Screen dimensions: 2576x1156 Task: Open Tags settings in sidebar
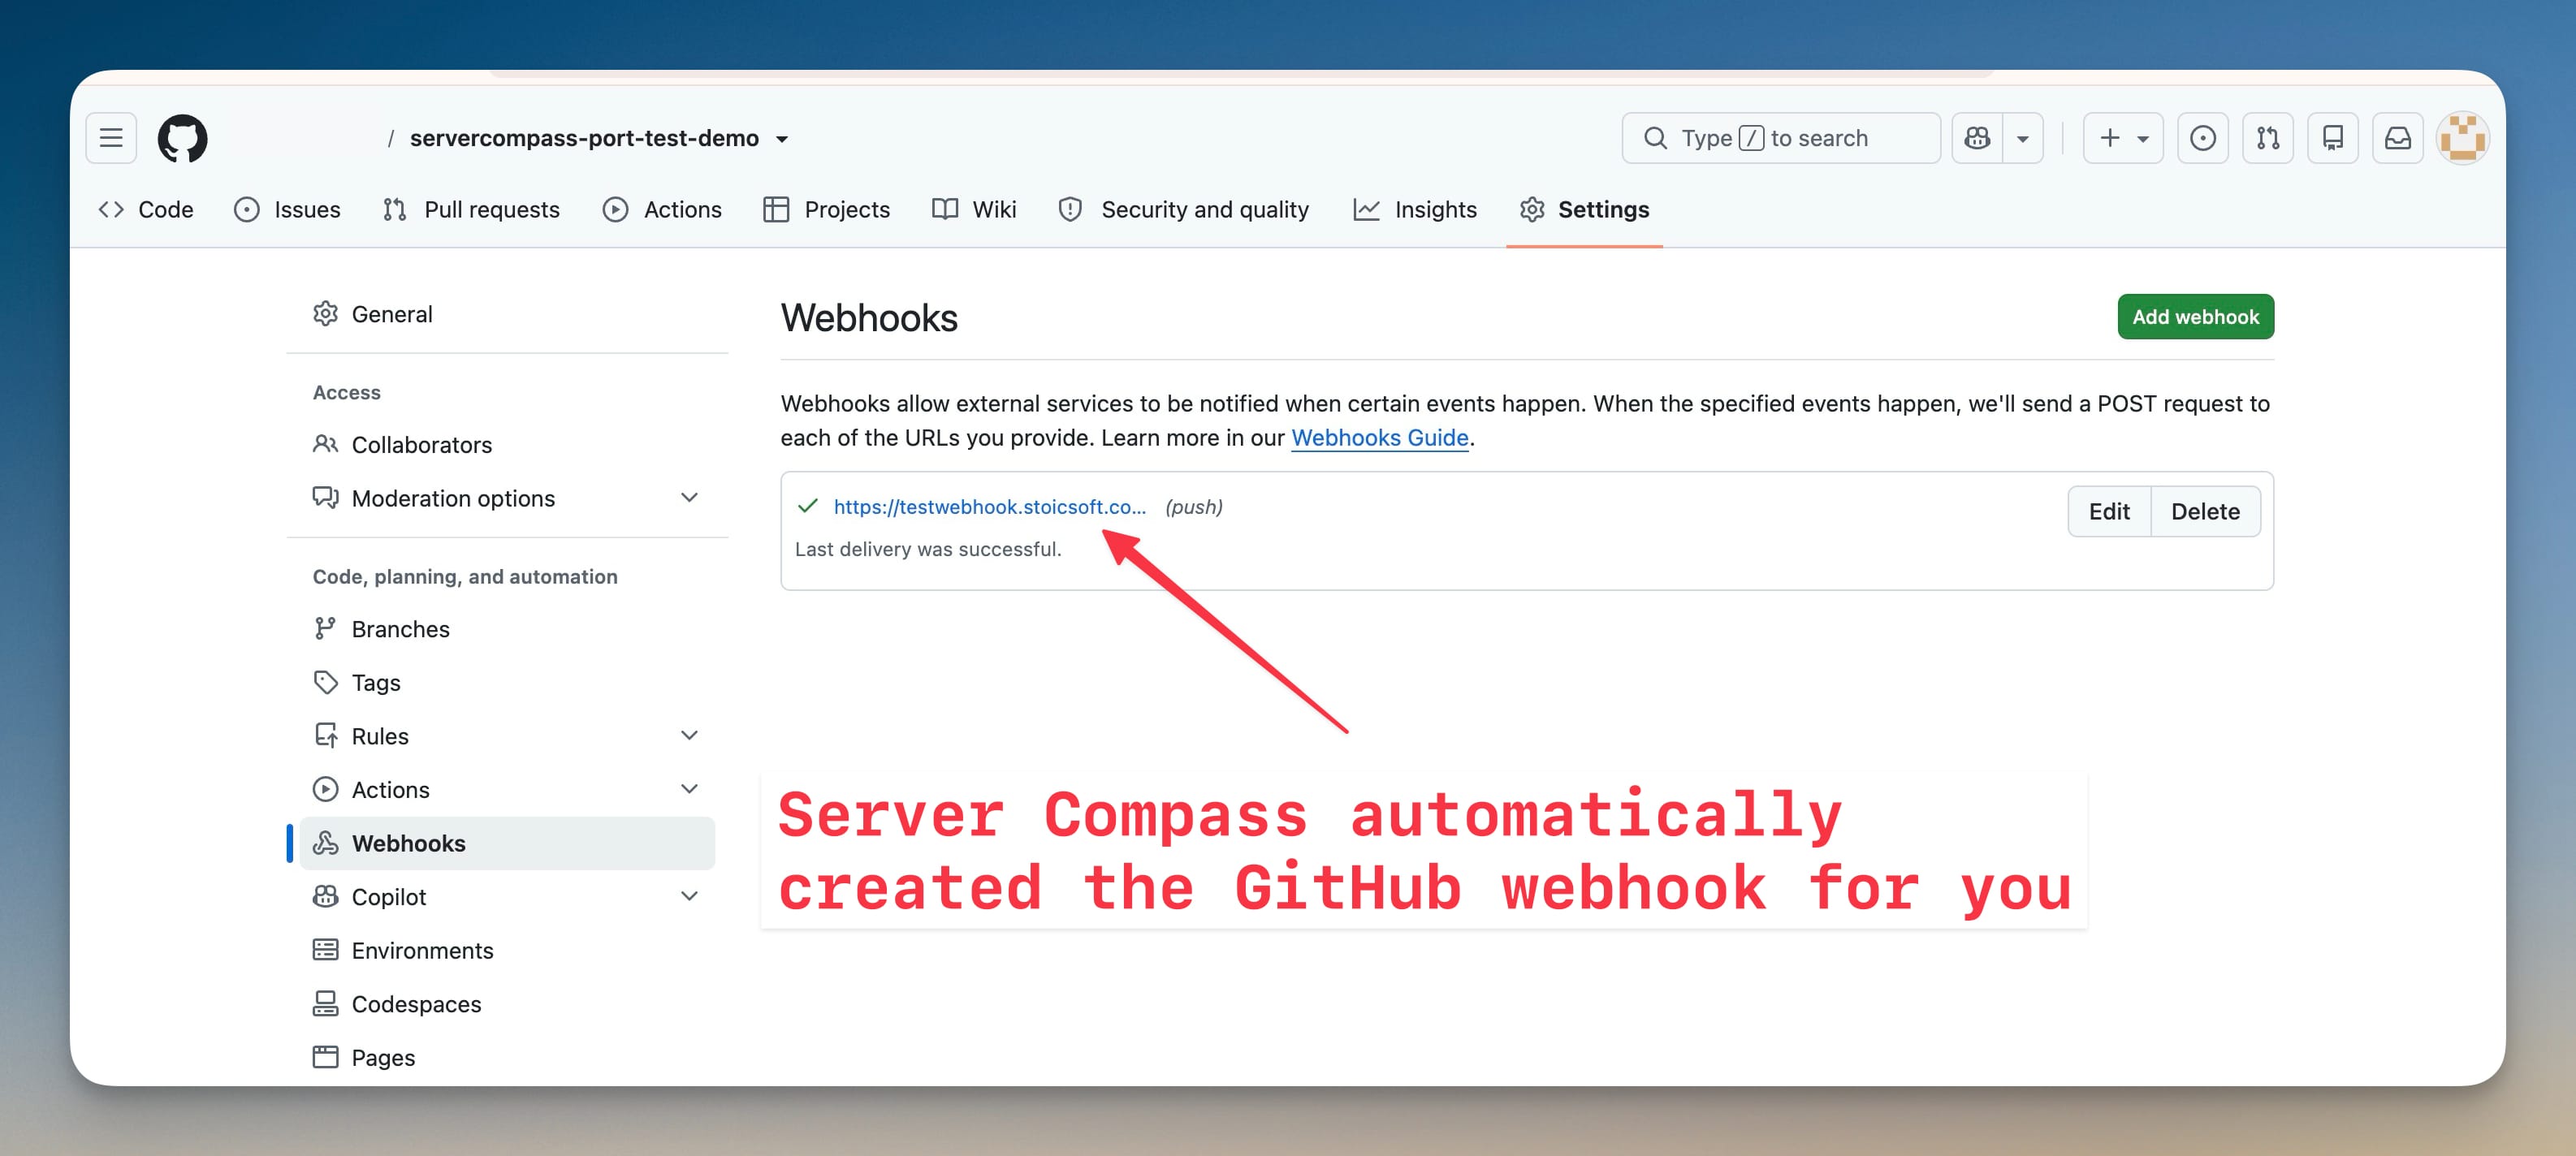click(507, 682)
